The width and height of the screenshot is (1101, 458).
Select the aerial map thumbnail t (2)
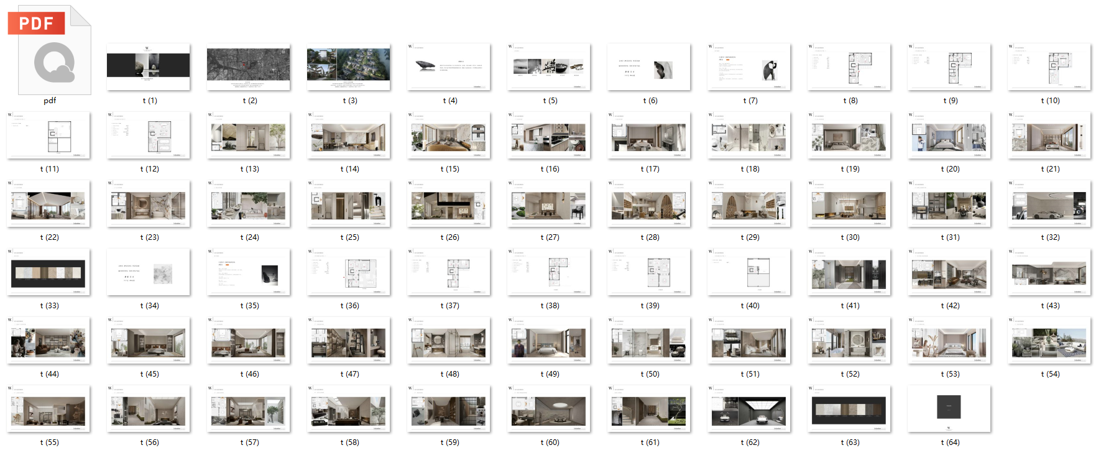(x=249, y=67)
